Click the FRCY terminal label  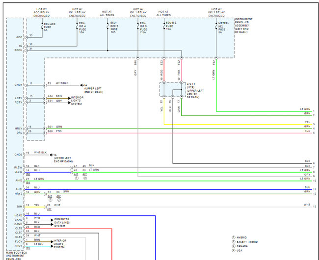19,246
